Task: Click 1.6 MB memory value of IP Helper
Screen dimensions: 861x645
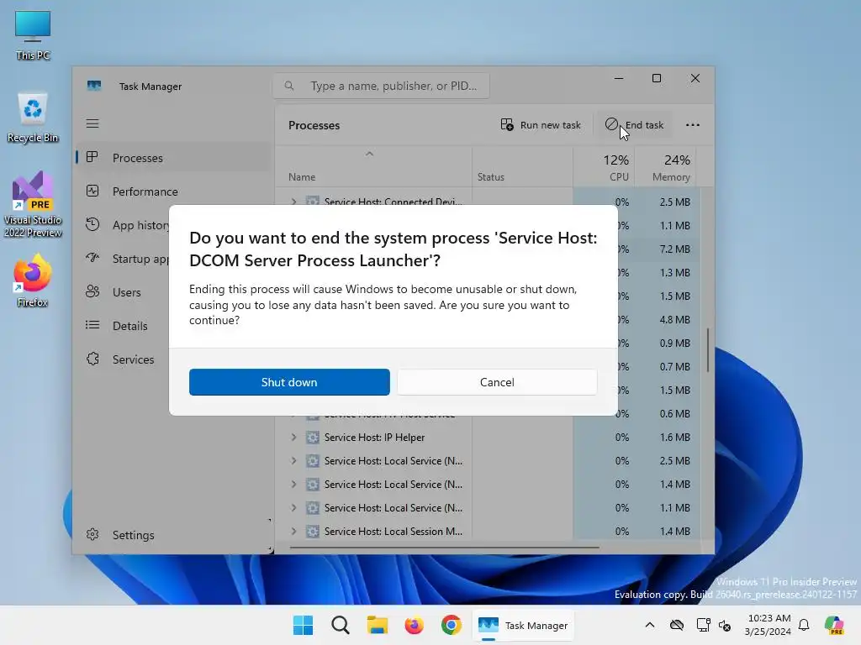Action: 674,437
